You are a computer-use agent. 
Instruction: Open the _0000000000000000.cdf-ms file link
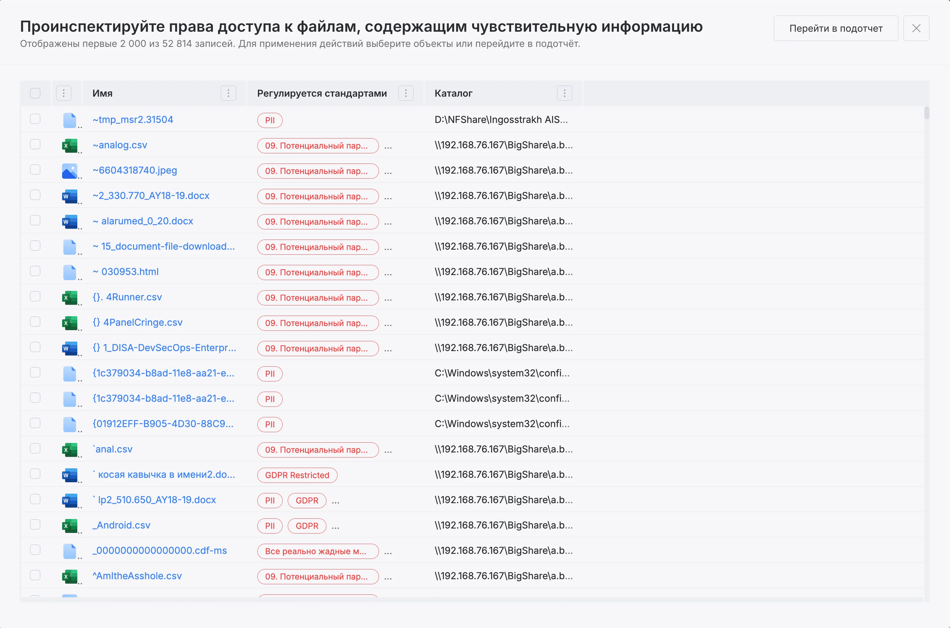[x=160, y=550]
